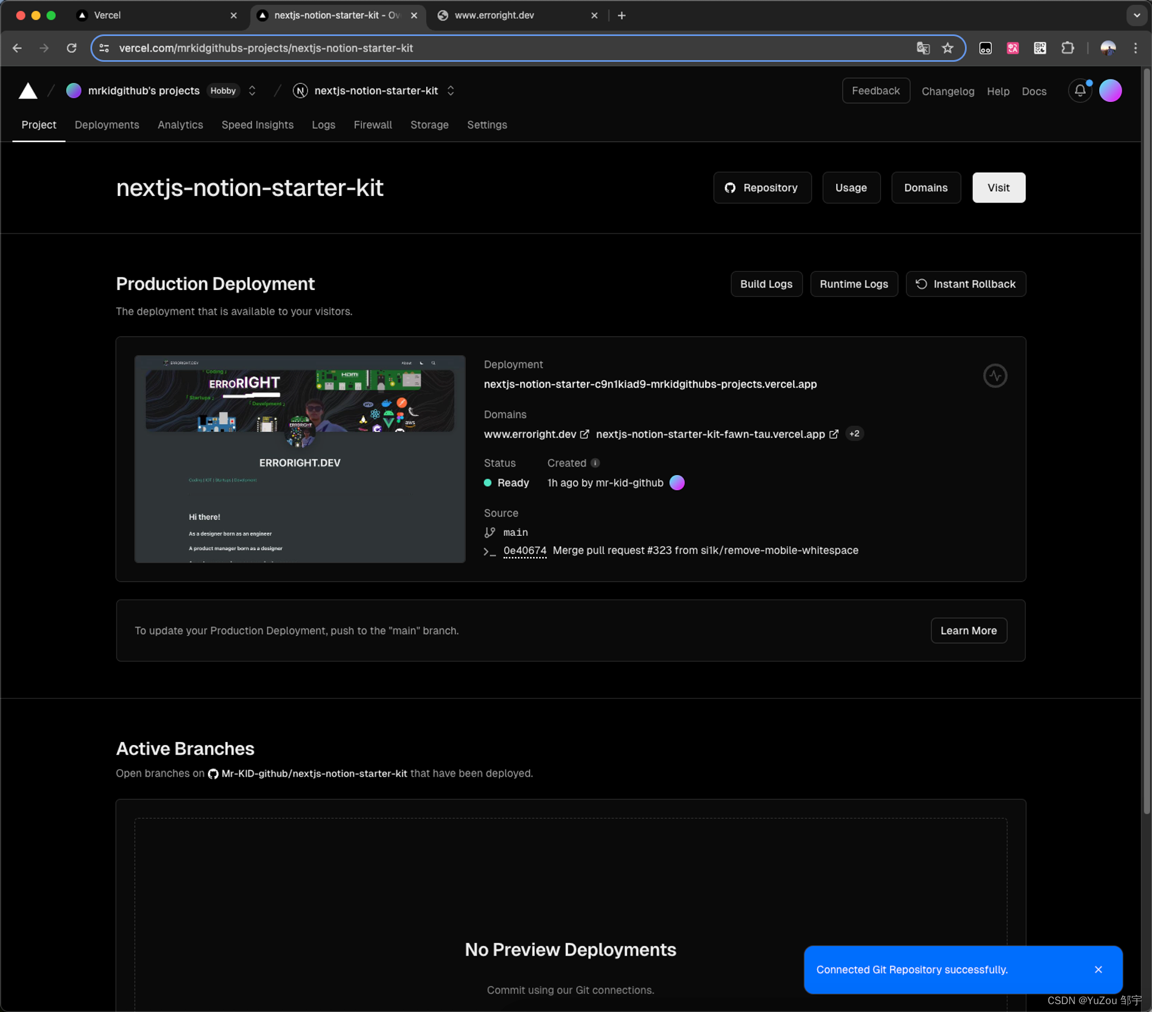Image resolution: width=1152 pixels, height=1012 pixels.
Task: Click the Repository button
Action: point(762,188)
